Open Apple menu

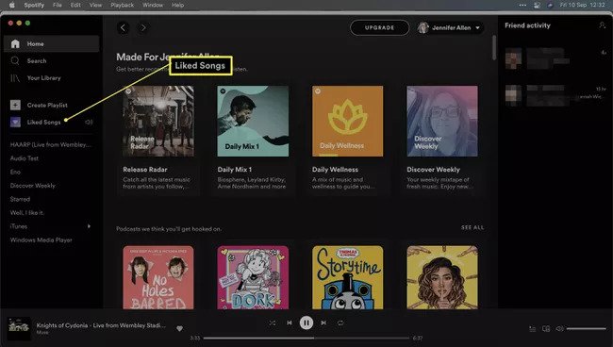click(x=11, y=5)
